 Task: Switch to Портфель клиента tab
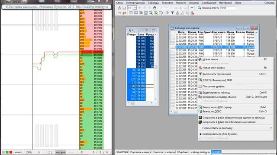click(140, 152)
